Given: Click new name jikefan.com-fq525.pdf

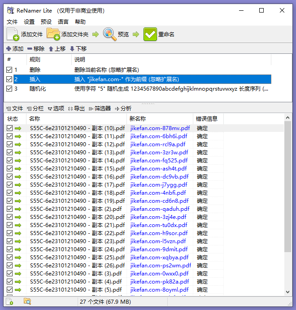Looking at the screenshot, I should [x=159, y=161].
